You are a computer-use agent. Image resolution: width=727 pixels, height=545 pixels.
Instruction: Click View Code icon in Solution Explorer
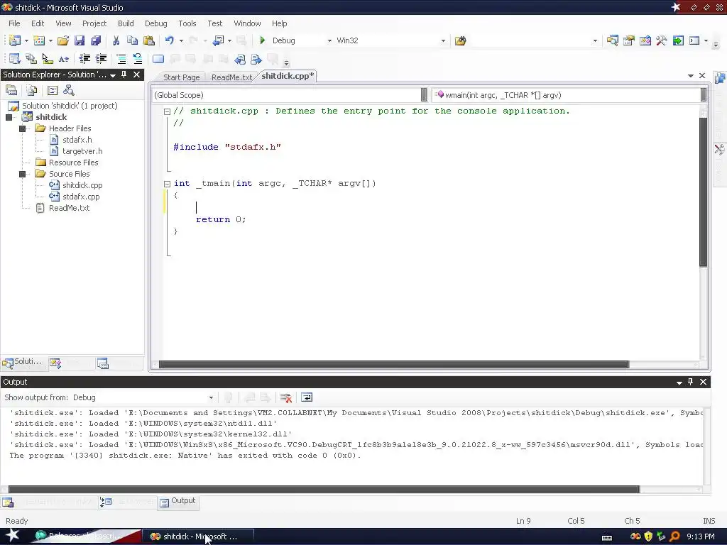click(x=53, y=90)
